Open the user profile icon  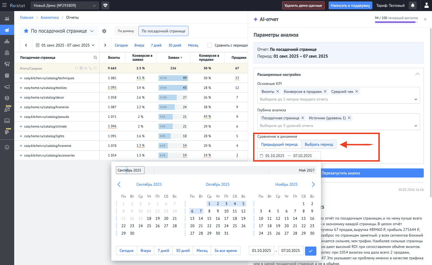426,5
